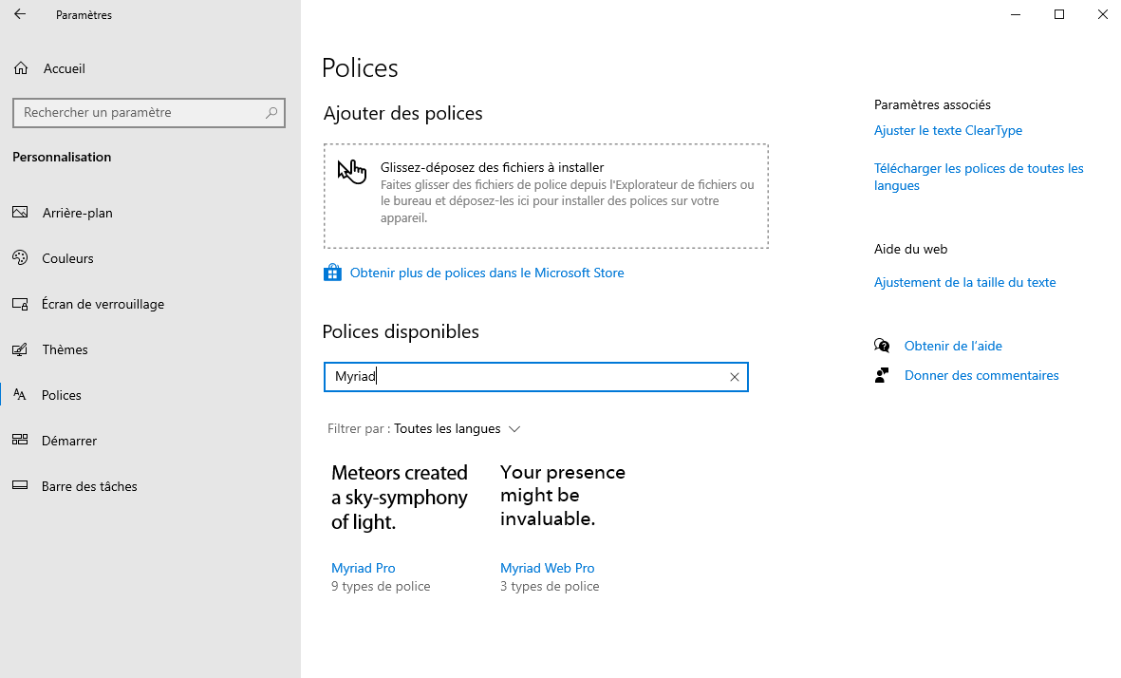The height and width of the screenshot is (678, 1121).
Task: Clear the font search with the X icon
Action: click(735, 377)
